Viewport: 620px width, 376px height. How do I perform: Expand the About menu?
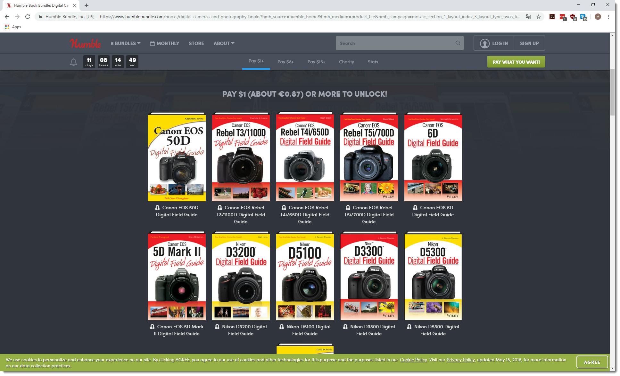(224, 43)
